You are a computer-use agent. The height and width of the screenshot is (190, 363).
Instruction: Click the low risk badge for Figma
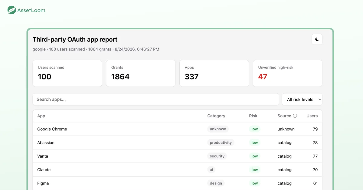(x=255, y=183)
